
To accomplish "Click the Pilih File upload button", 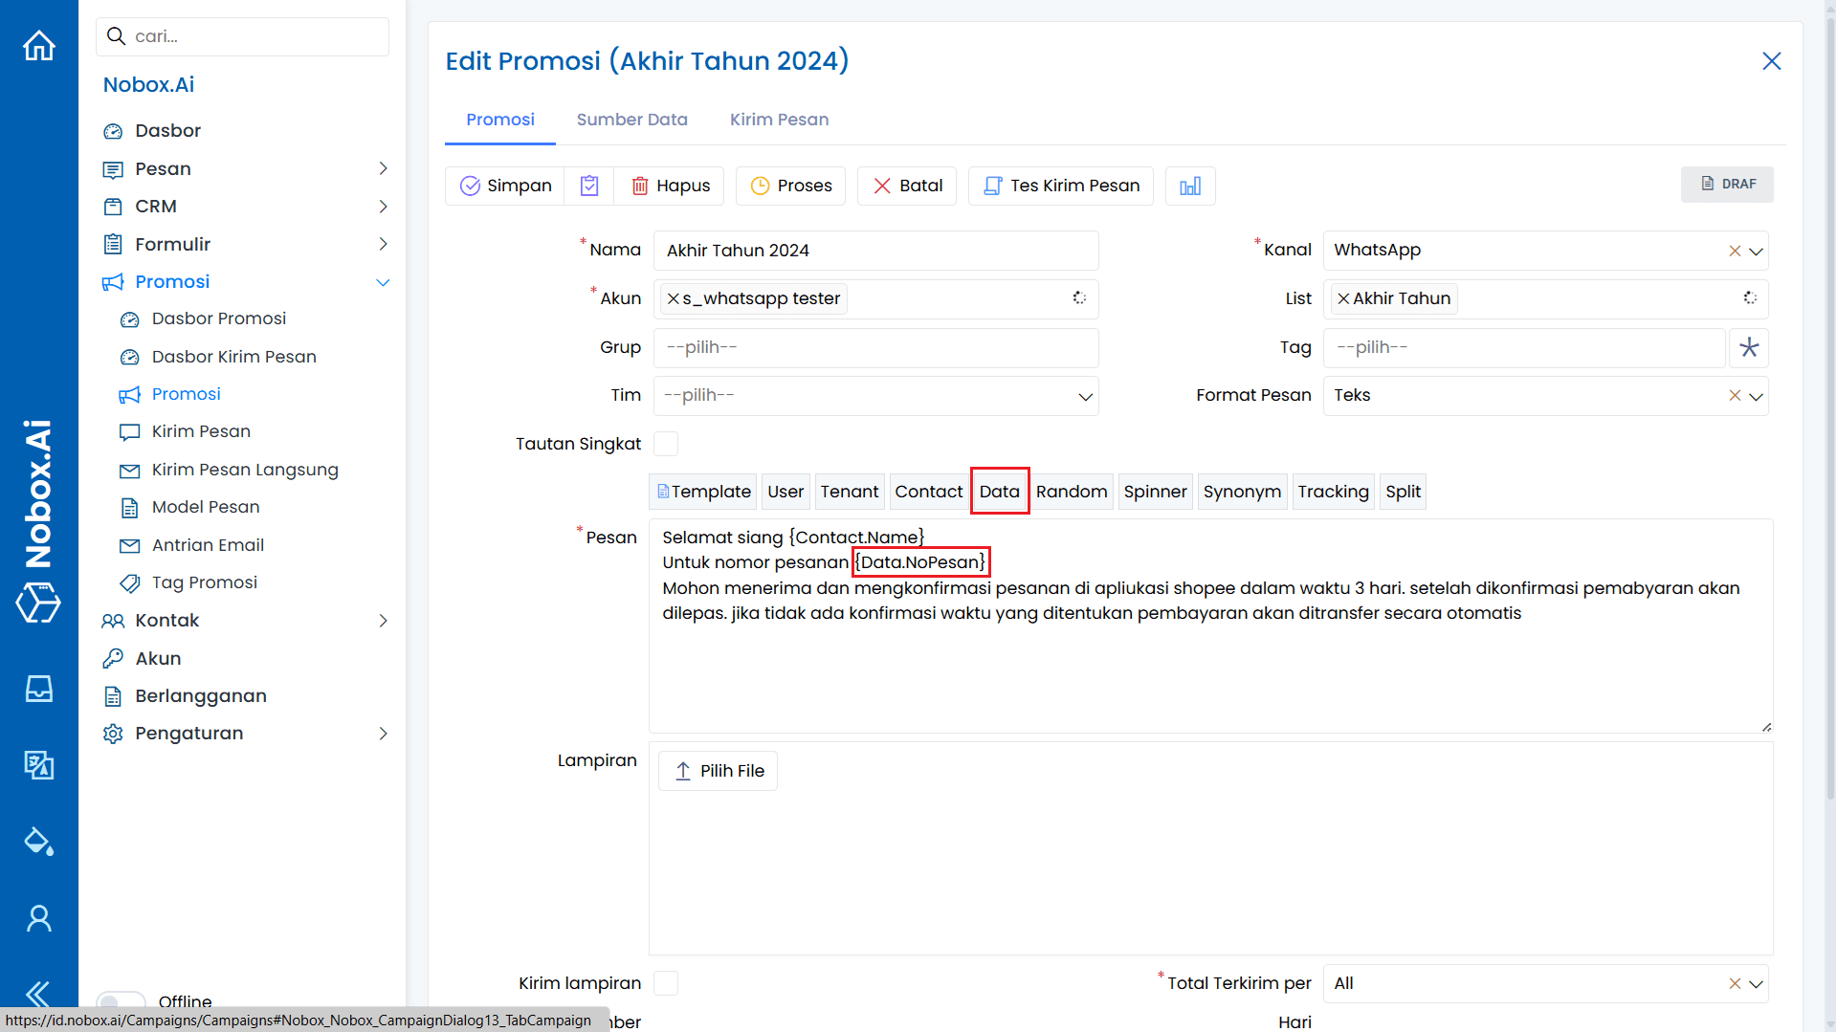I will [718, 770].
